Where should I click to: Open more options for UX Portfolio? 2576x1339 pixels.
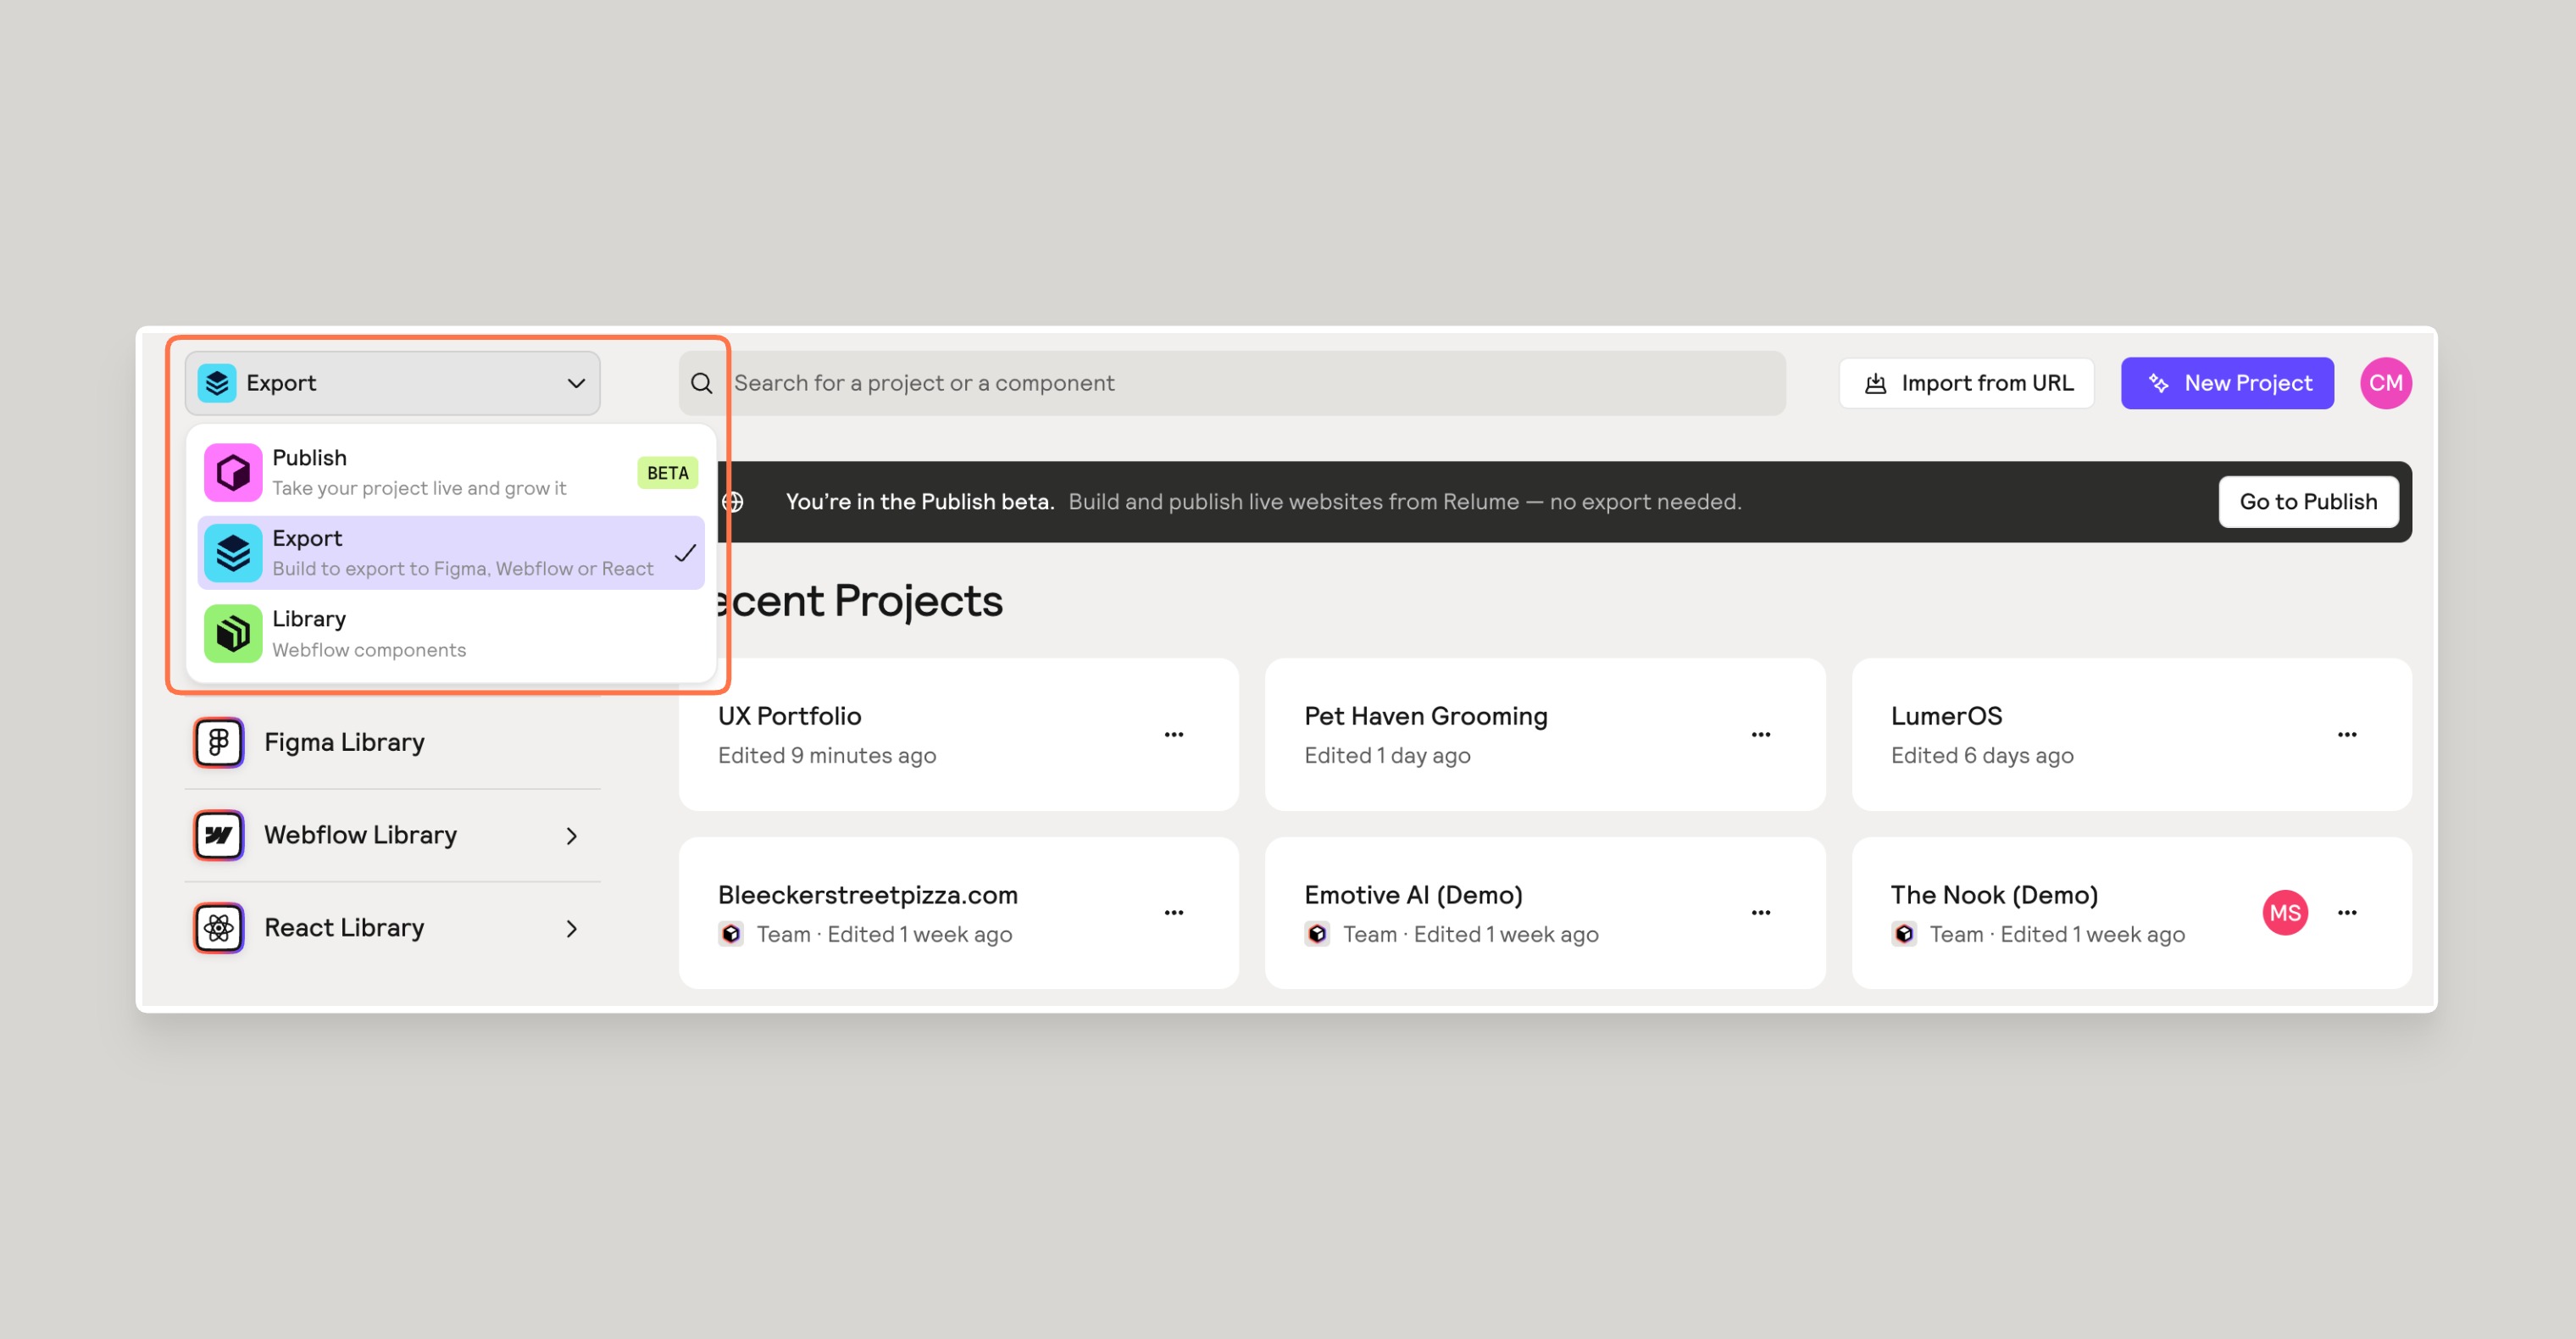[x=1174, y=734]
